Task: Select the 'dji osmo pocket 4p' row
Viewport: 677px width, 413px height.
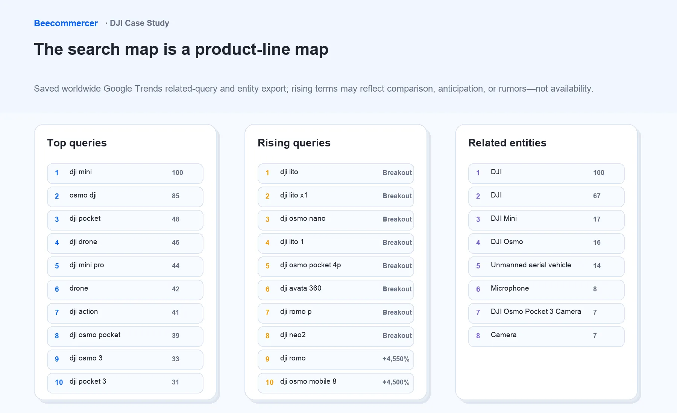Action: pyautogui.click(x=336, y=267)
